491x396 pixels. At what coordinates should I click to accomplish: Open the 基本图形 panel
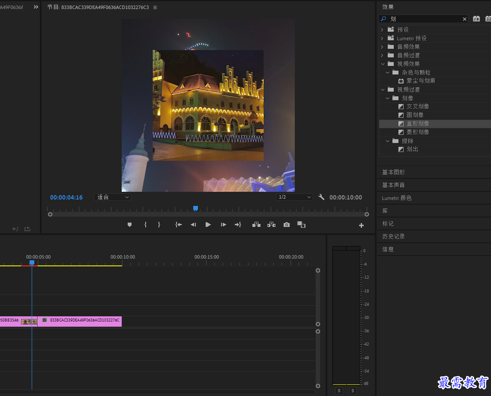coord(393,173)
